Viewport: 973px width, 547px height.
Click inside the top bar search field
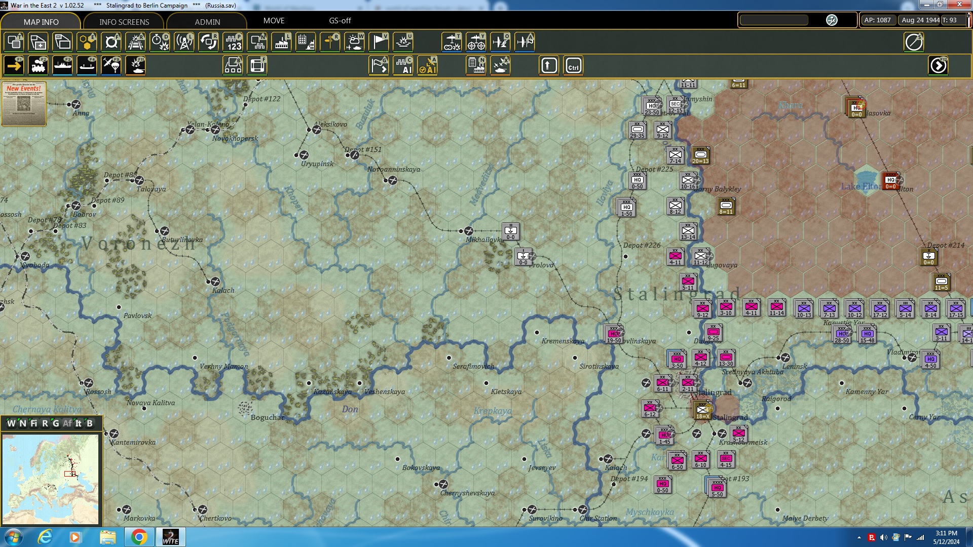point(774,20)
